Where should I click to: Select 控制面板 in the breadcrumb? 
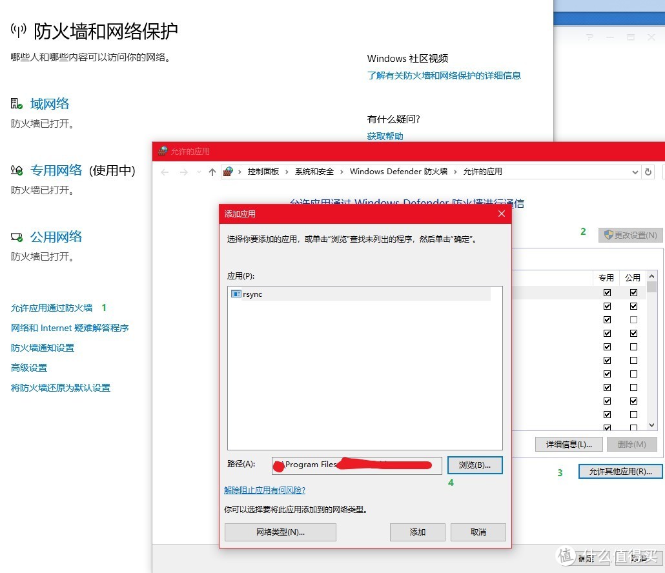click(263, 171)
